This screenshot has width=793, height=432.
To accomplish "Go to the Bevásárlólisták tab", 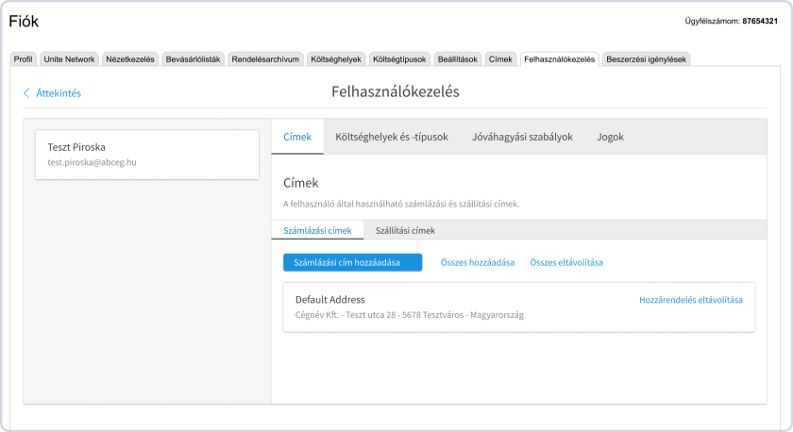I will tap(194, 59).
